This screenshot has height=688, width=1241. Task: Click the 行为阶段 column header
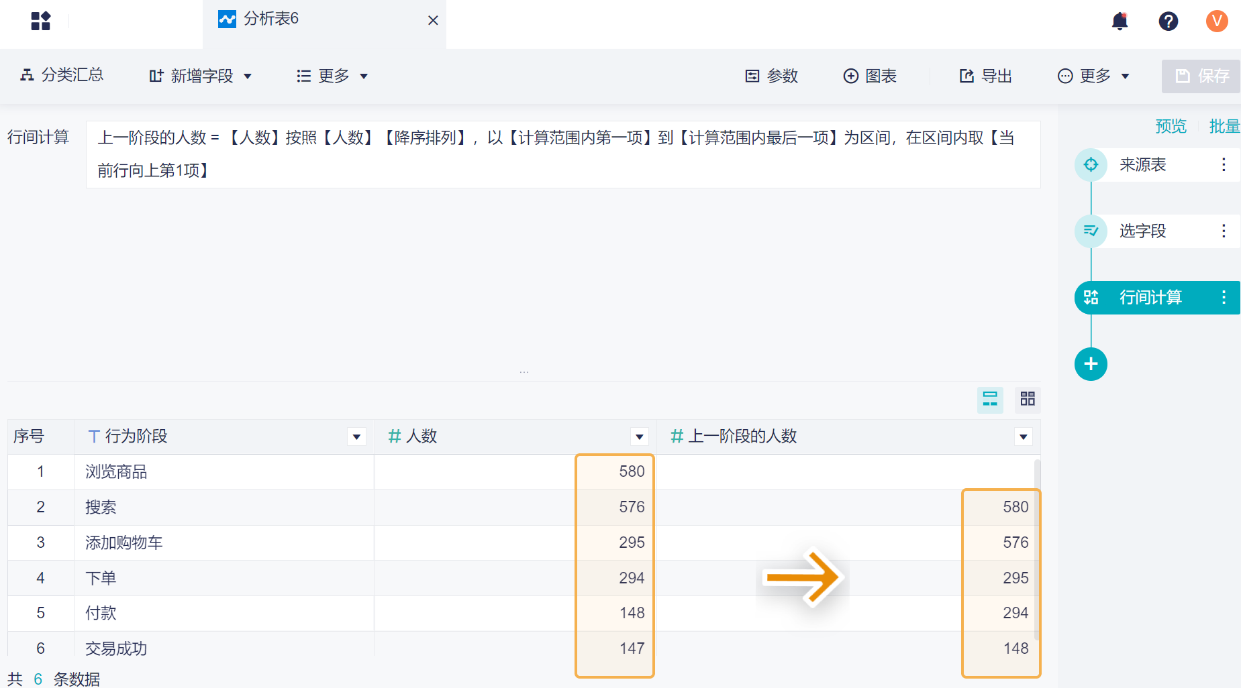(x=224, y=437)
